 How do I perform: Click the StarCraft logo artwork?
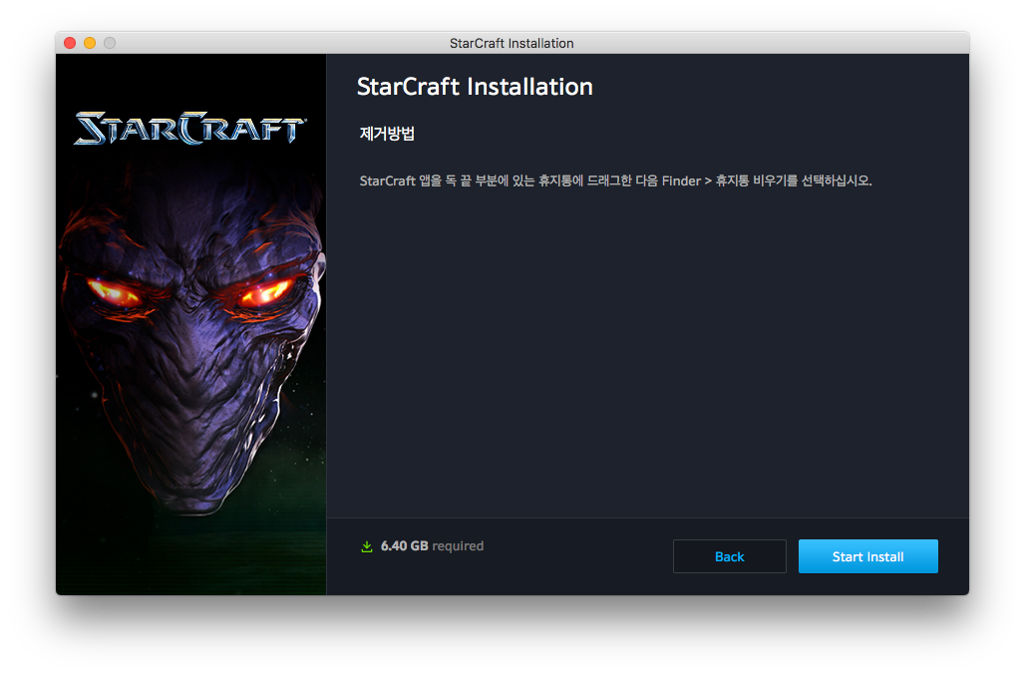pos(188,128)
